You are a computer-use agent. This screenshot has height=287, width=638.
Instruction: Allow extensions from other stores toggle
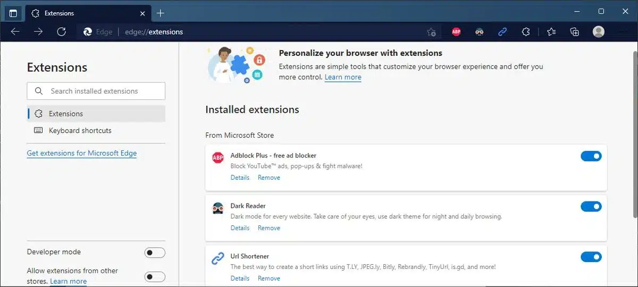(155, 276)
